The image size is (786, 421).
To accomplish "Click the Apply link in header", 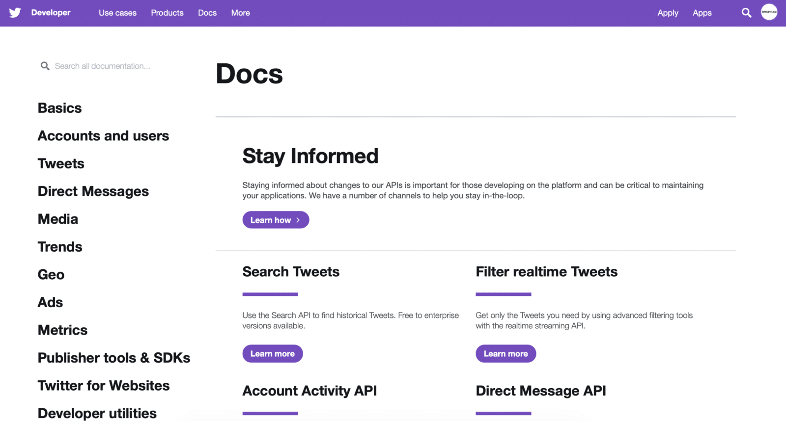I will click(668, 13).
